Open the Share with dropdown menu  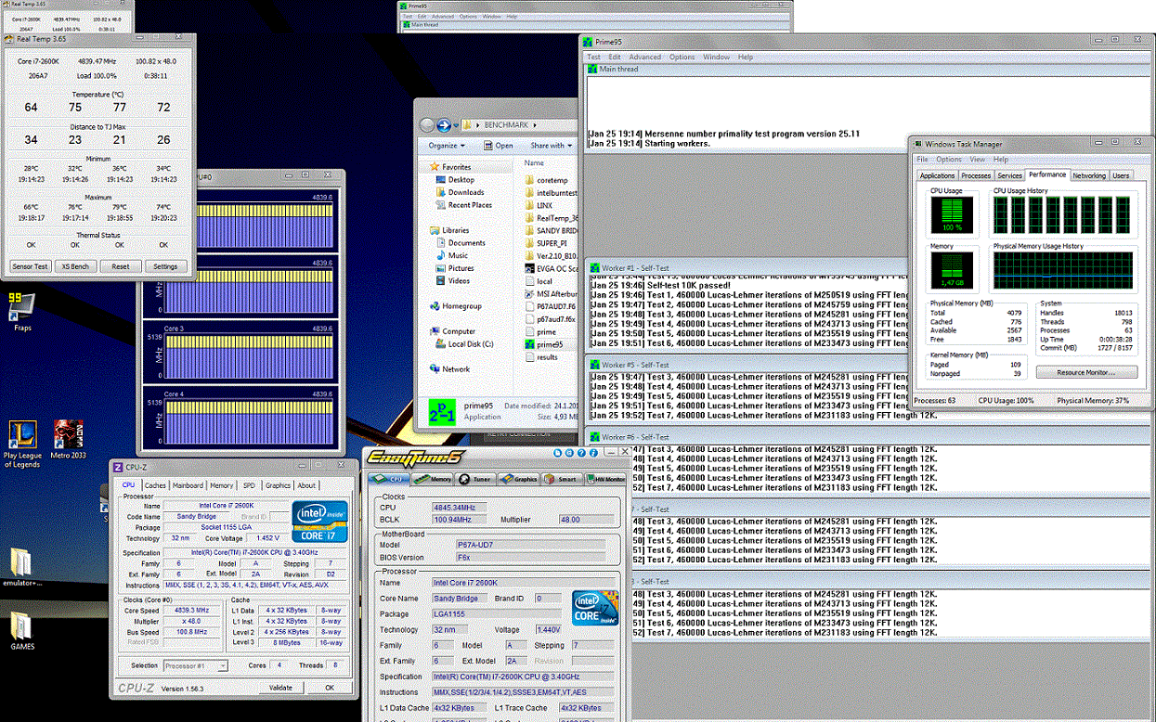552,146
